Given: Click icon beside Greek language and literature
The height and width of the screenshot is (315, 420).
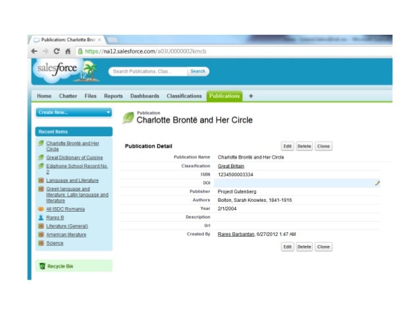Looking at the screenshot, I should [41, 189].
